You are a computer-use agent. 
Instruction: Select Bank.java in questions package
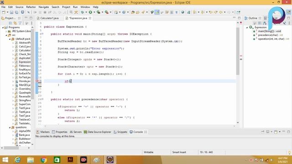(x=24, y=135)
